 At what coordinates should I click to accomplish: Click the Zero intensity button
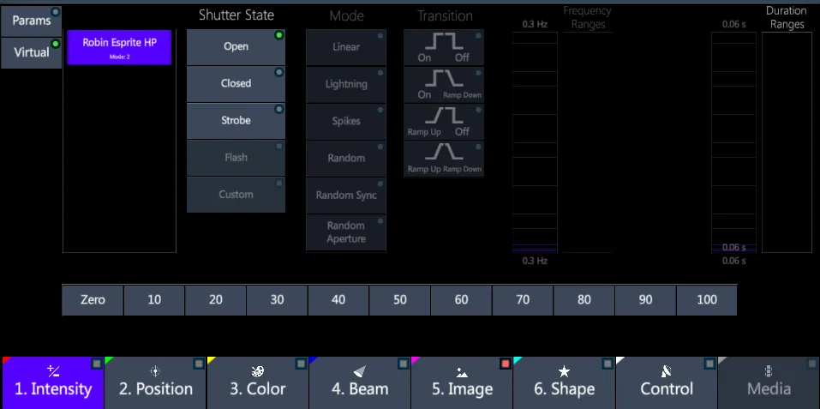[93, 300]
